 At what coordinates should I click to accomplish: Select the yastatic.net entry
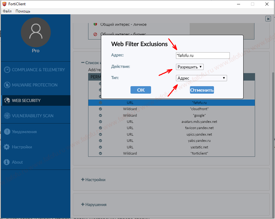[x=172, y=147]
